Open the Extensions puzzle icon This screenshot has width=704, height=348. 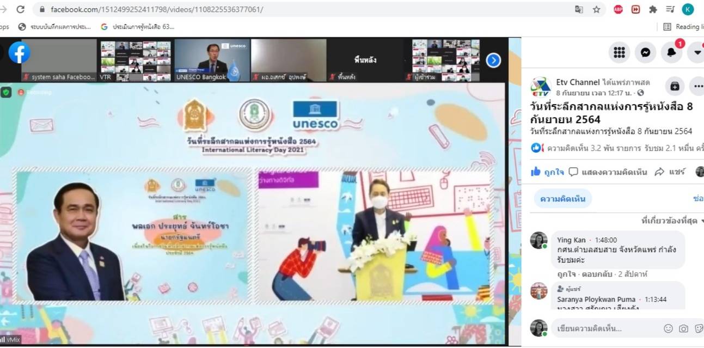[653, 9]
